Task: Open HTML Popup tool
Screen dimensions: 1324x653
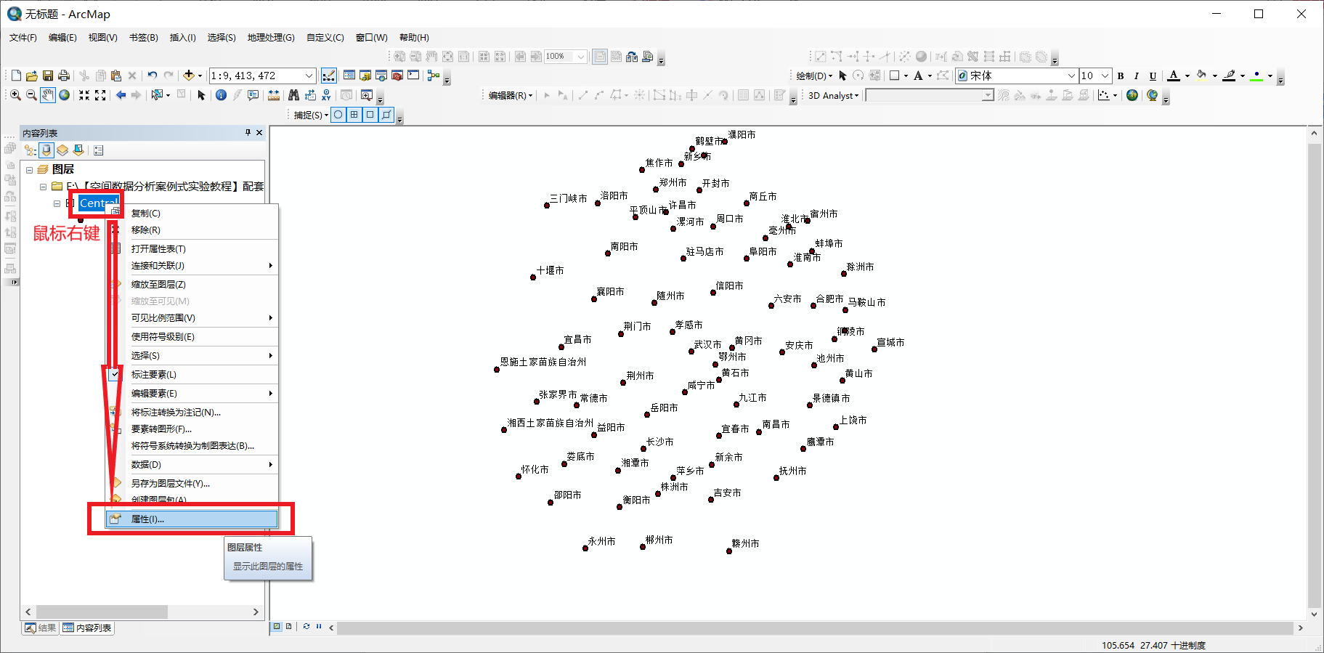Action: (253, 95)
